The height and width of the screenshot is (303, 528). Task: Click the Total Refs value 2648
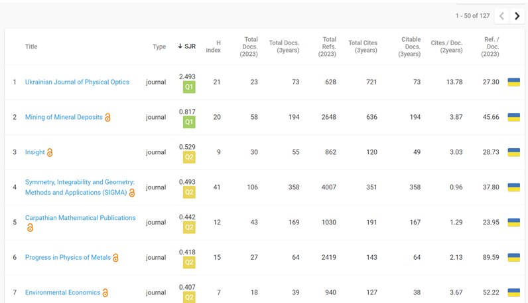(328, 117)
